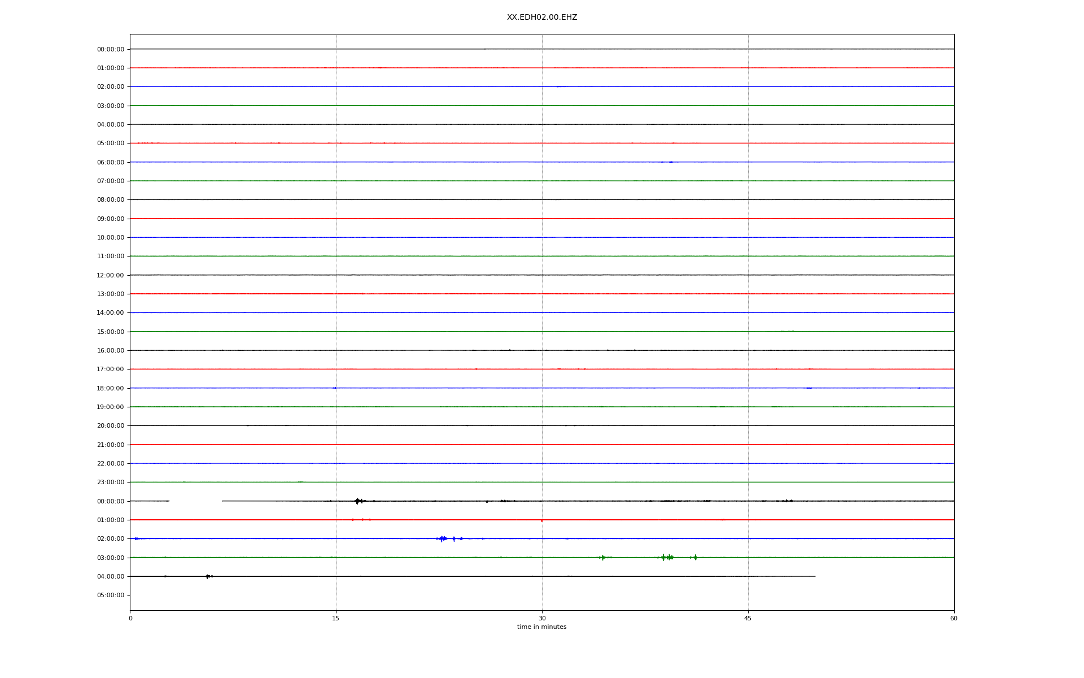The height and width of the screenshot is (678, 1084).
Task: Click the end of the final 04:00:00 trace
Action: pos(815,576)
